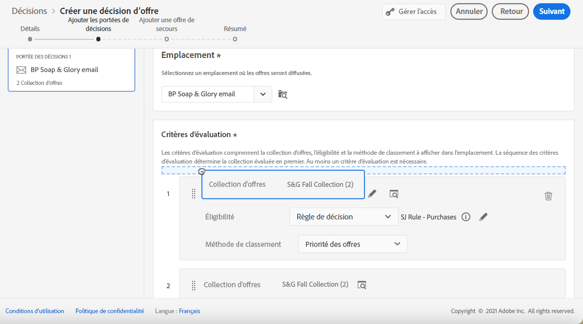The height and width of the screenshot is (324, 583).
Task: Click the browse placement folder icon
Action: (x=283, y=94)
